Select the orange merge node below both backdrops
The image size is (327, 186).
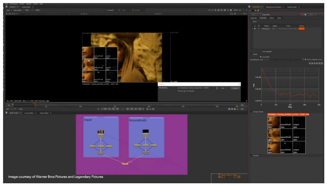[125, 164]
